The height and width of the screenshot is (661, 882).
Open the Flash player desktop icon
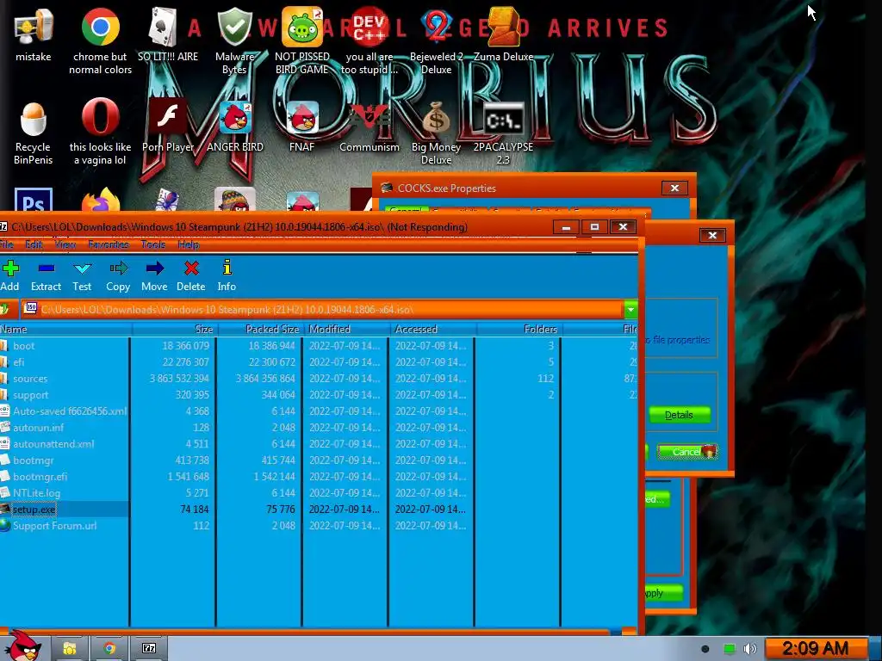tap(168, 126)
